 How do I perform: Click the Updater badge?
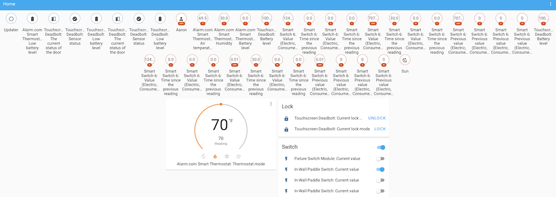11,18
